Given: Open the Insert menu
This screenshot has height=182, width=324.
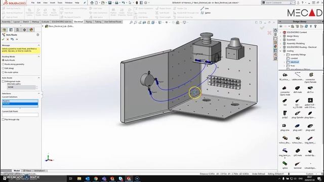Looking at the screenshot, I should pyautogui.click(x=53, y=3).
